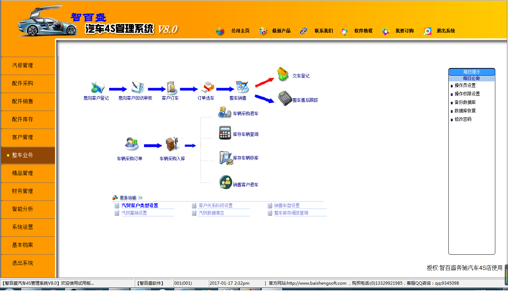The image size is (508, 291).
Task: Click the 最新产品 text link
Action: point(282,31)
